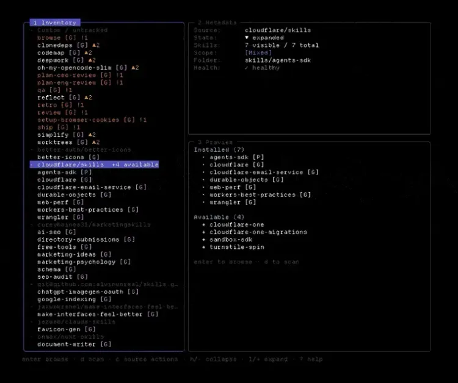
Task: Select the plan-eng-review skill row
Action: pos(80,82)
